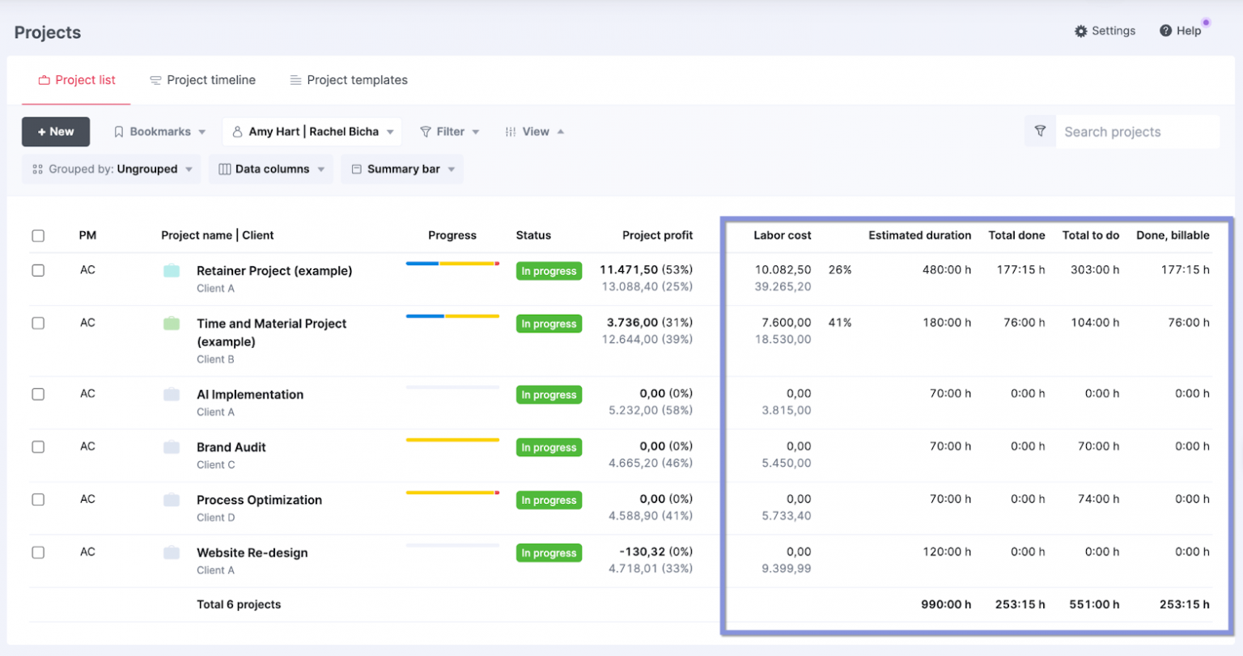Expand the Data columns dropdown

(271, 169)
